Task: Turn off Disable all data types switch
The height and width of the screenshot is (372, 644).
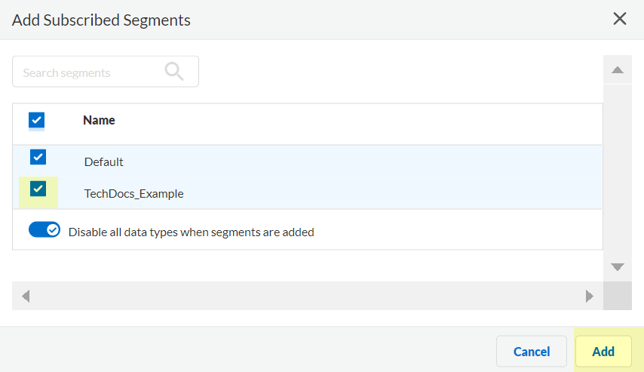Action: (x=44, y=230)
